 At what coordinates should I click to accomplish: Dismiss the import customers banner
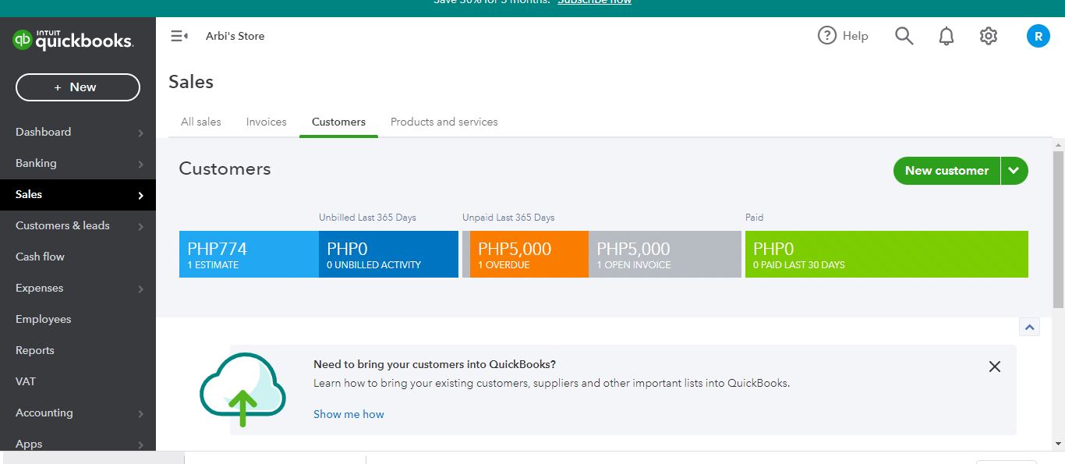[995, 367]
